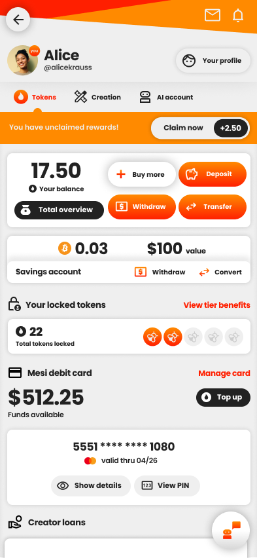Open the notifications bell
The height and width of the screenshot is (558, 257).
(238, 15)
